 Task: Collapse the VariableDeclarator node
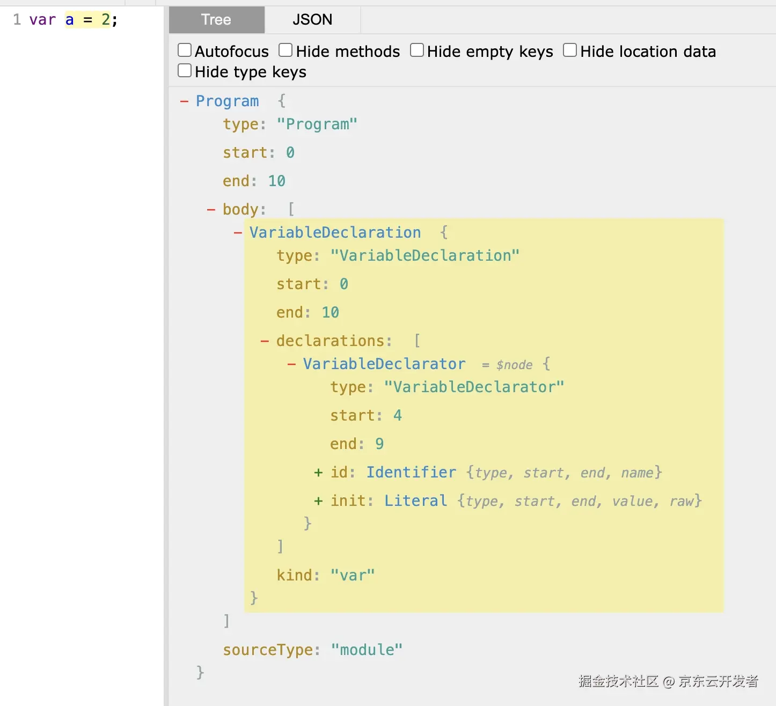tap(291, 364)
